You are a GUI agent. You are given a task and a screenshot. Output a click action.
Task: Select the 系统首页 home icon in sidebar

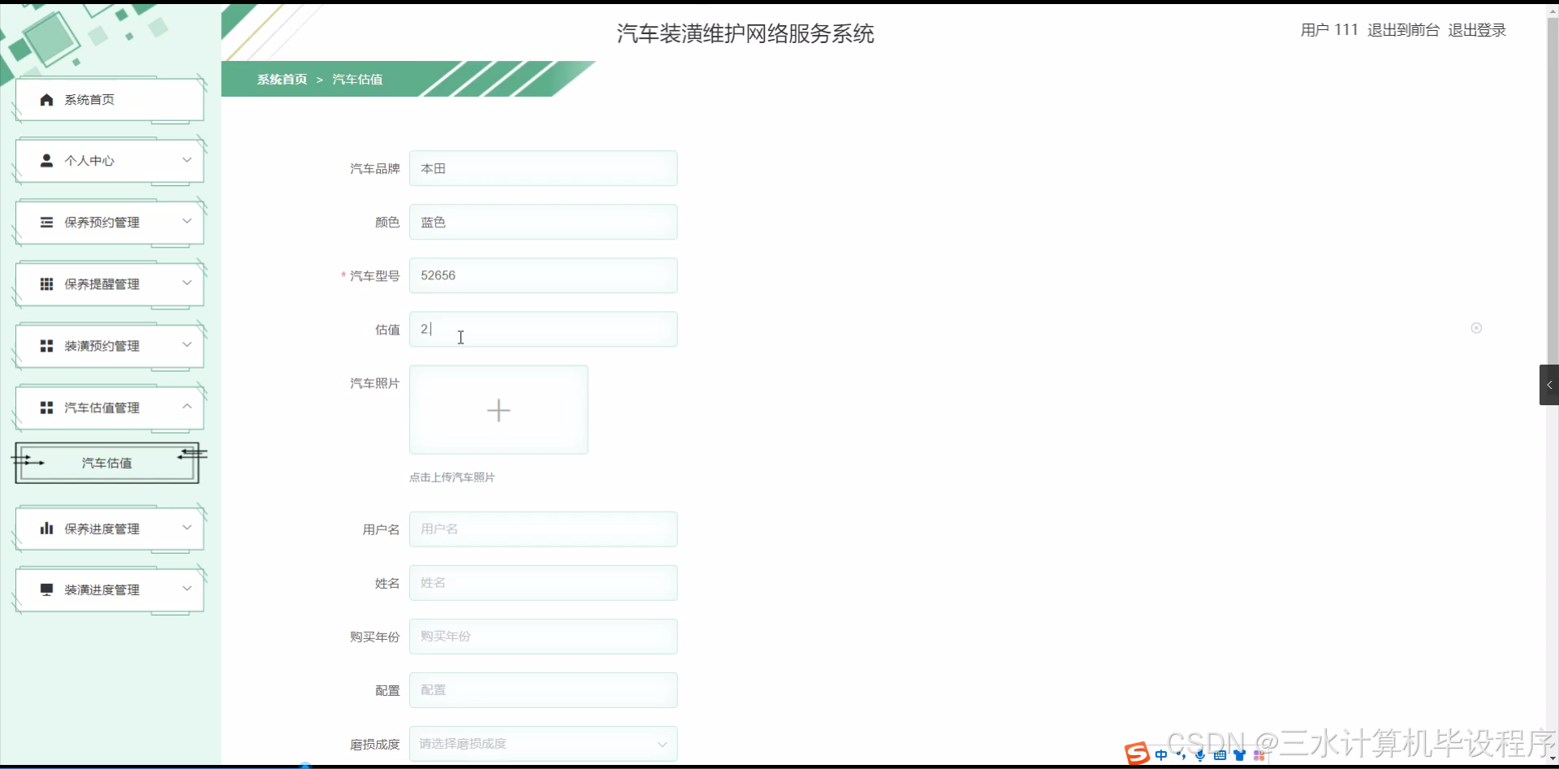45,99
